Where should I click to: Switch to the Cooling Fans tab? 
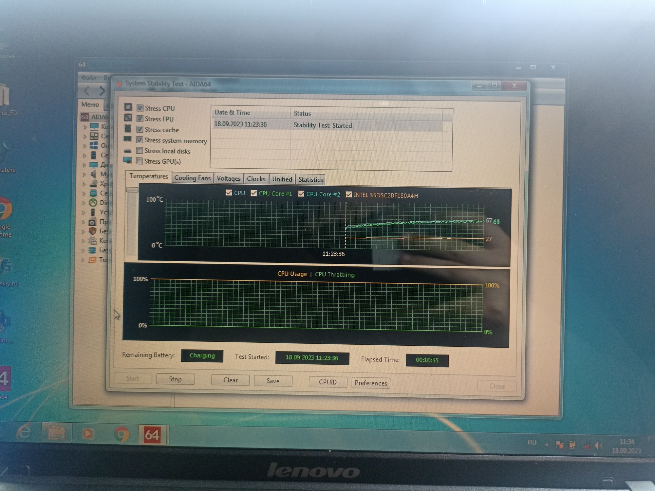(193, 178)
